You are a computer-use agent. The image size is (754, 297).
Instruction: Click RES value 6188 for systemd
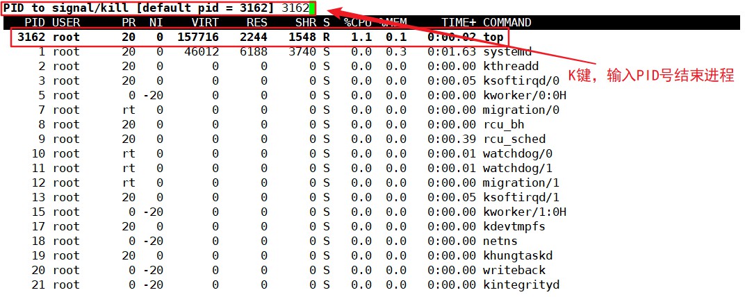click(x=254, y=52)
